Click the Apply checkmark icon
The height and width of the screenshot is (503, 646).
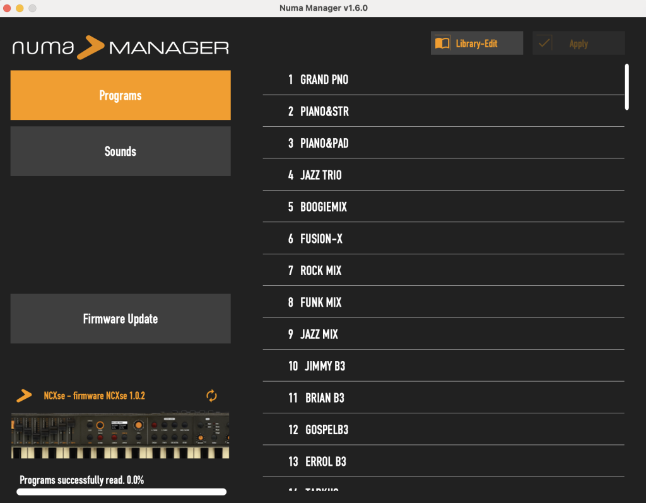[x=544, y=44]
